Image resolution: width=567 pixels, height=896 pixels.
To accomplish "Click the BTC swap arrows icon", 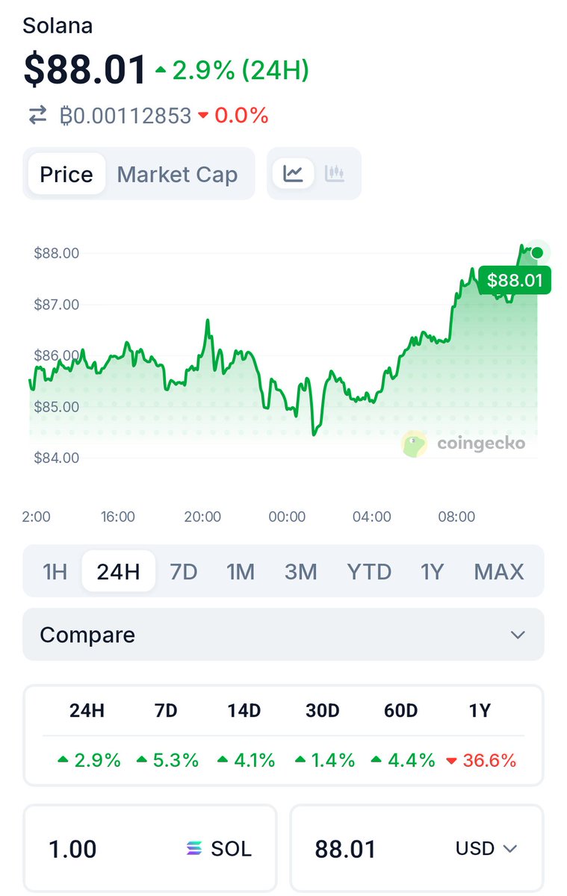I will coord(37,116).
